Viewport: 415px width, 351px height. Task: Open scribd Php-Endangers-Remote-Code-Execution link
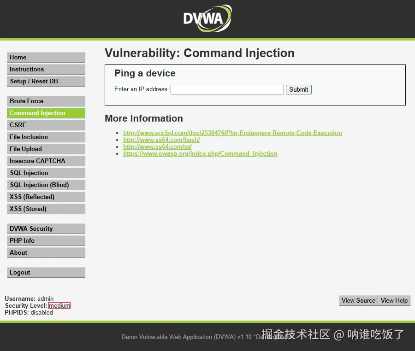pyautogui.click(x=232, y=133)
